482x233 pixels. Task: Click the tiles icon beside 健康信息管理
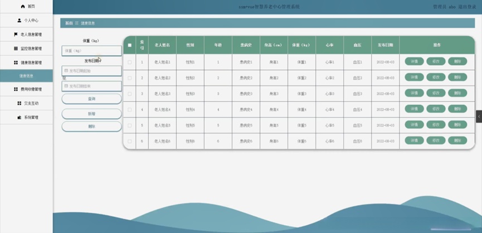point(16,62)
